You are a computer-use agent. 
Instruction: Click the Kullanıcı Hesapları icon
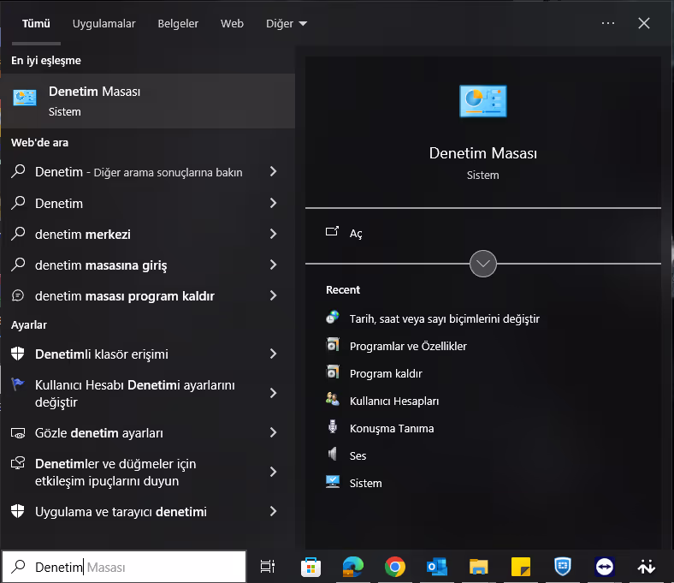tap(332, 400)
